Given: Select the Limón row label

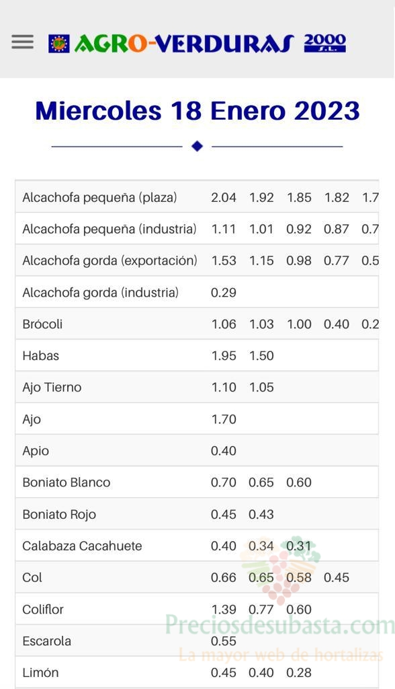Looking at the screenshot, I should [x=40, y=672].
